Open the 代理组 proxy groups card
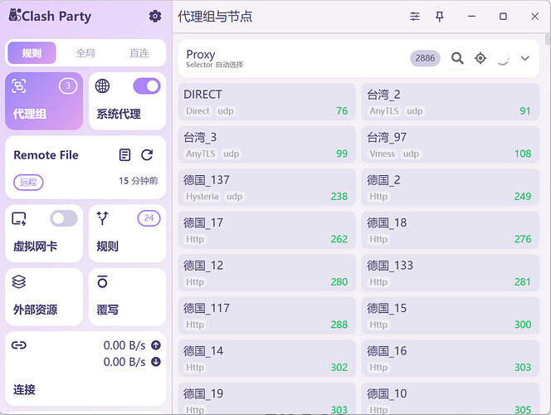The height and width of the screenshot is (415, 551). point(44,101)
